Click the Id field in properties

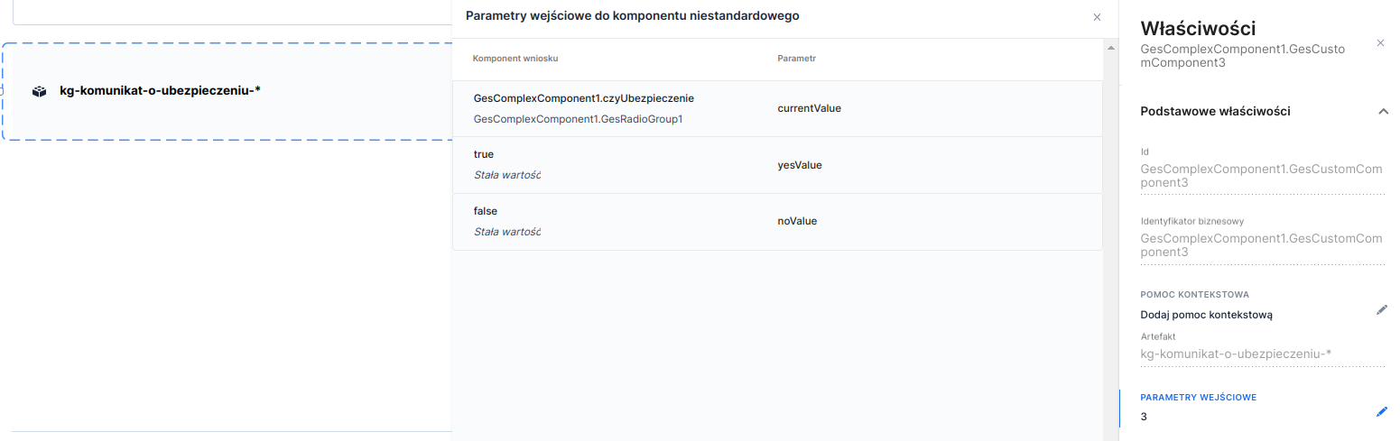click(x=1261, y=176)
